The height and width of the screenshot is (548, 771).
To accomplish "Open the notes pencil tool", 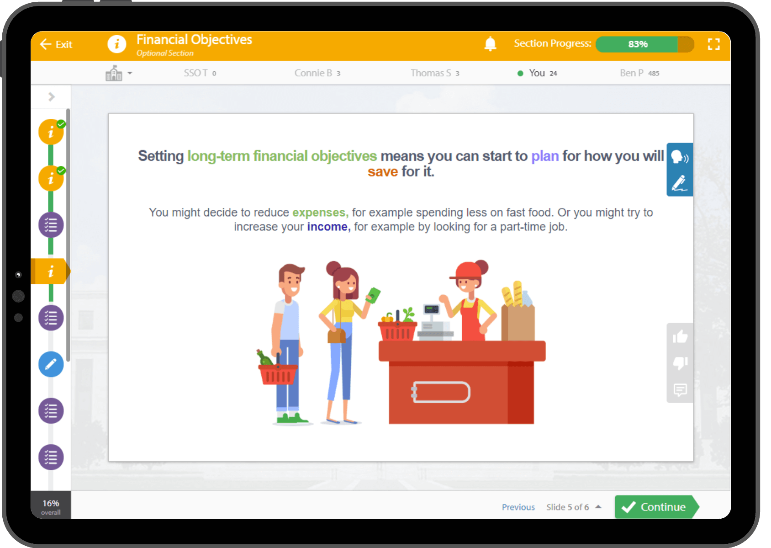I will click(x=680, y=183).
